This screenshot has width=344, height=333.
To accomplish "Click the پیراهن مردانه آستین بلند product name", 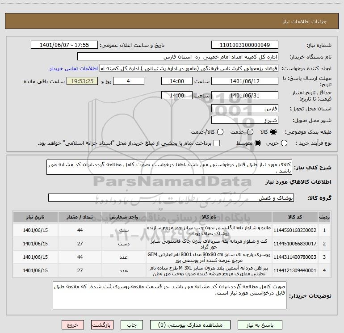I will [x=209, y=271].
